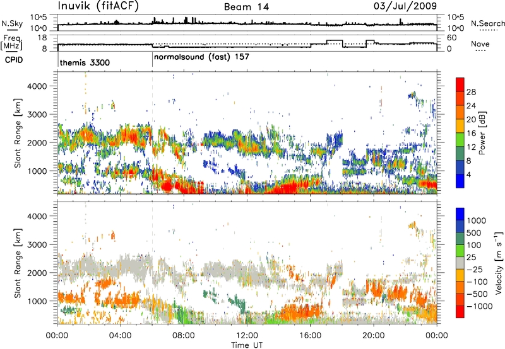The height and width of the screenshot is (349, 505).
Task: Click the 'N.Search' legend label
Action: pyautogui.click(x=487, y=23)
